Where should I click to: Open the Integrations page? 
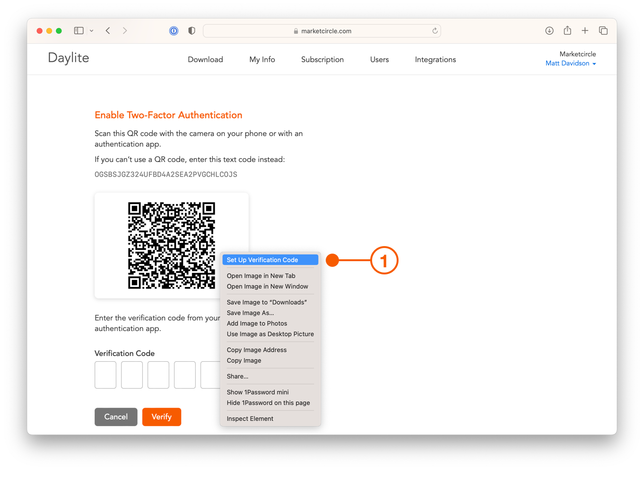point(435,60)
